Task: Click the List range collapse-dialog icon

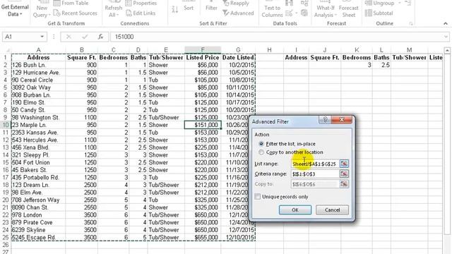Action: point(344,164)
